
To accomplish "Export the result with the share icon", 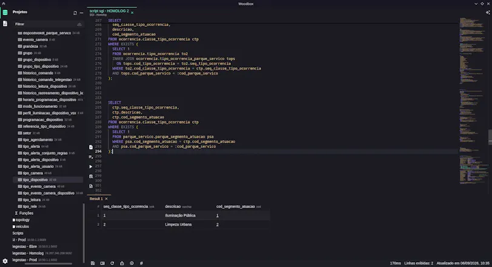I will 122,263.
